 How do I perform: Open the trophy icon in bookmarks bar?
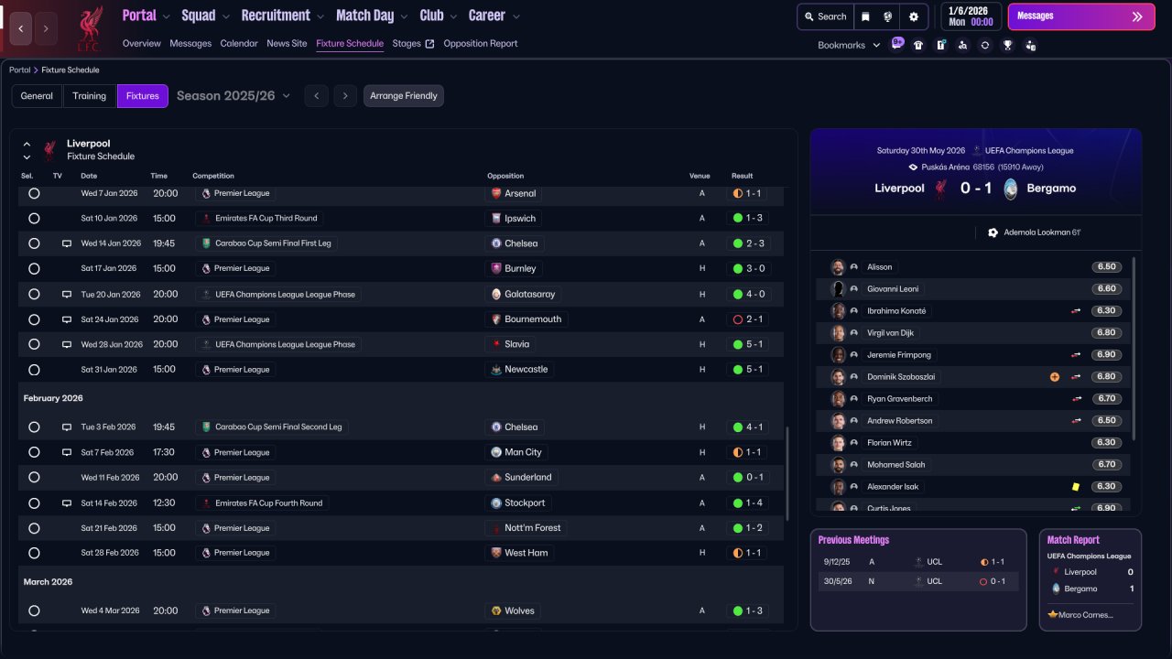click(1007, 45)
